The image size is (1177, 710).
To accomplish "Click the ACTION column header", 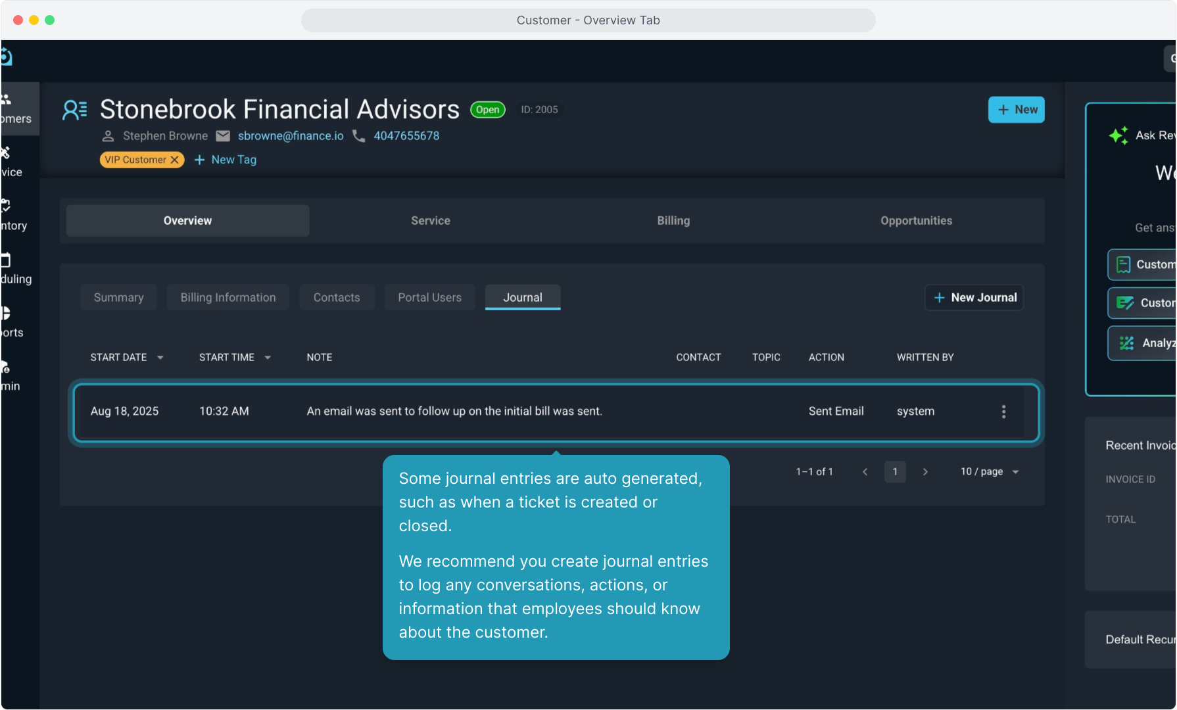I will [x=827, y=358].
